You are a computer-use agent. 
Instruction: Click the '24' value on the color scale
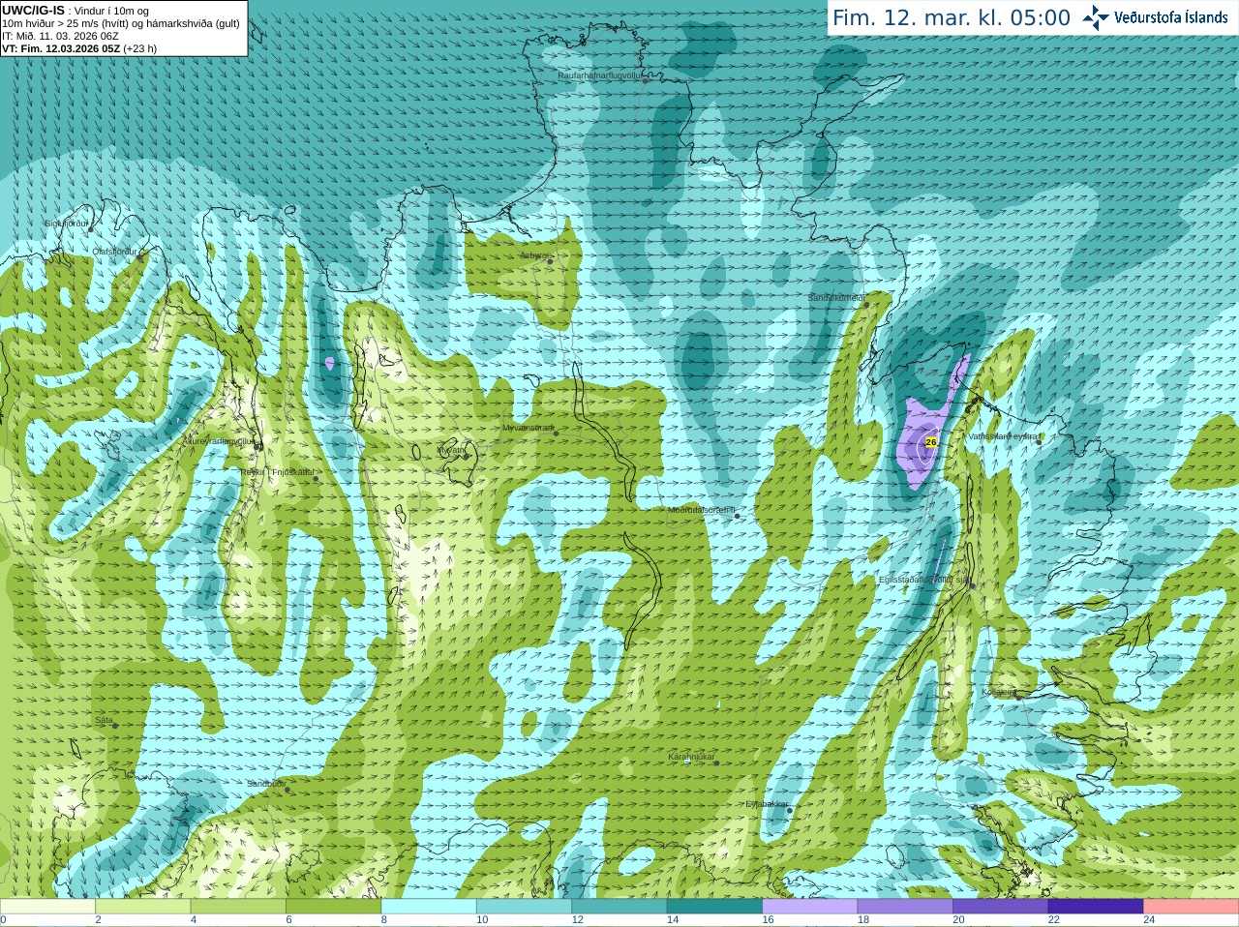(1149, 920)
